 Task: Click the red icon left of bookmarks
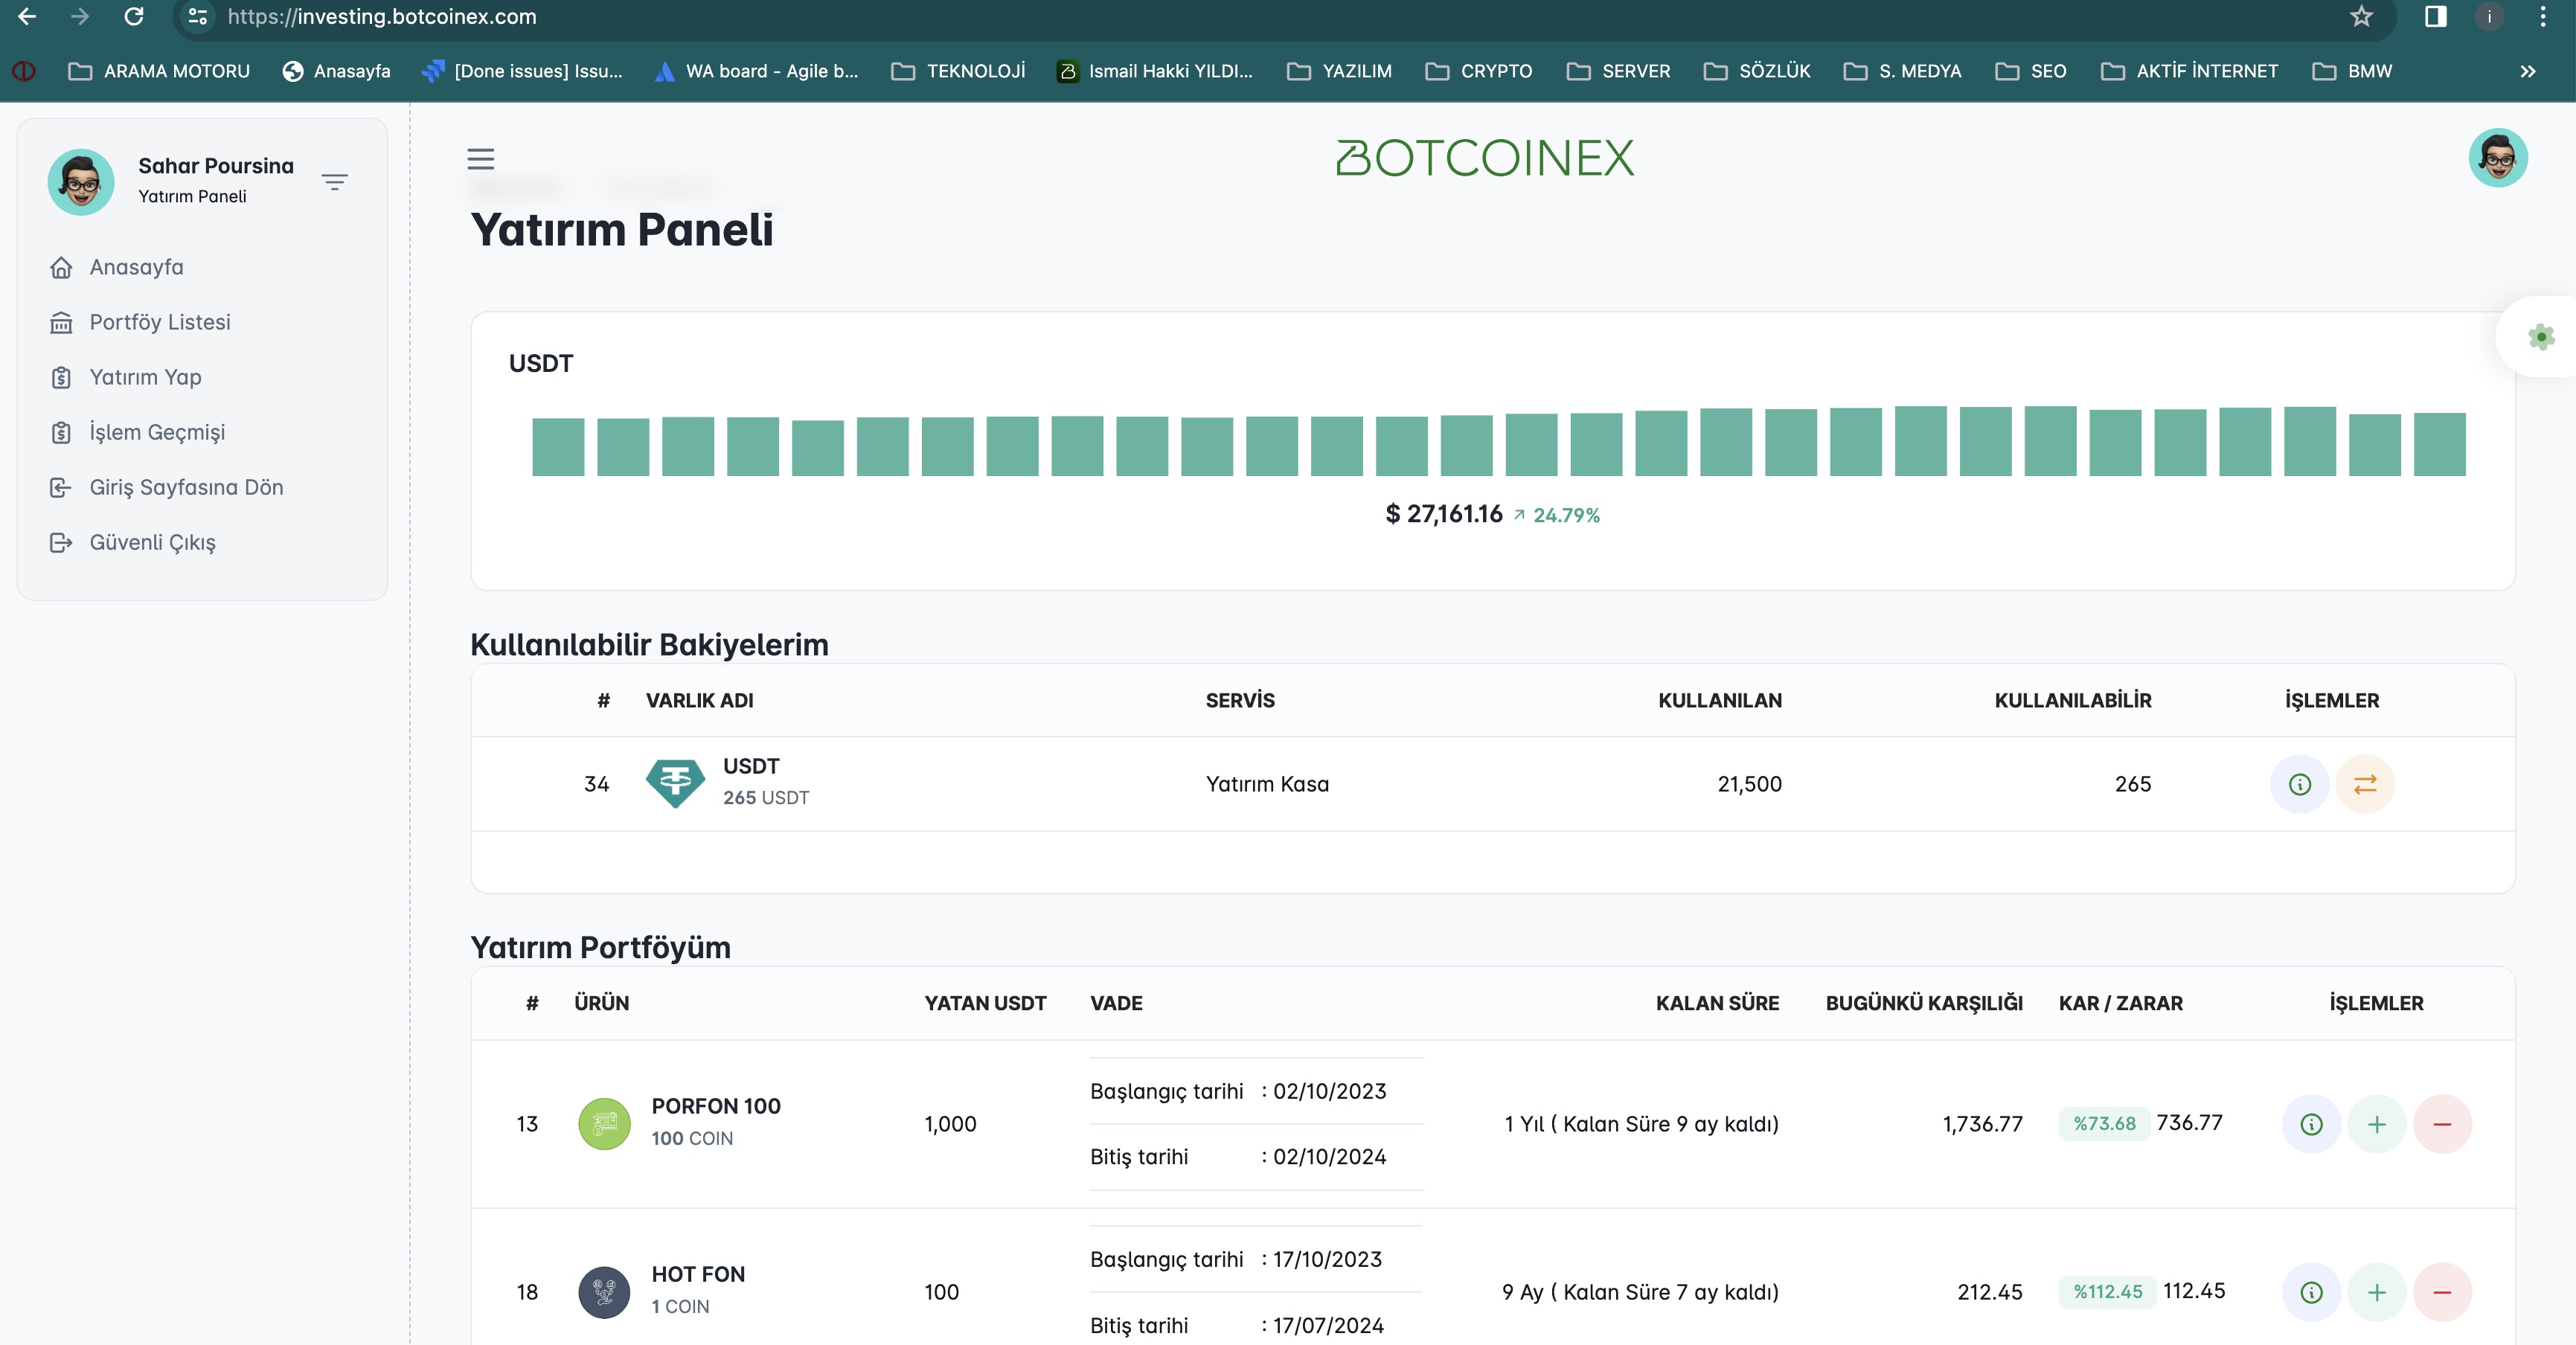(x=24, y=71)
